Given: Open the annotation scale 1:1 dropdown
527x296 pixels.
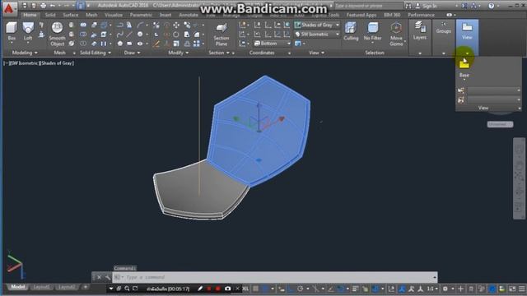Looking at the screenshot, I should [431, 289].
